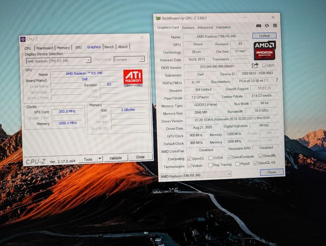
Task: Switch to the Advanced tab in GPU-Z
Action: (205, 27)
